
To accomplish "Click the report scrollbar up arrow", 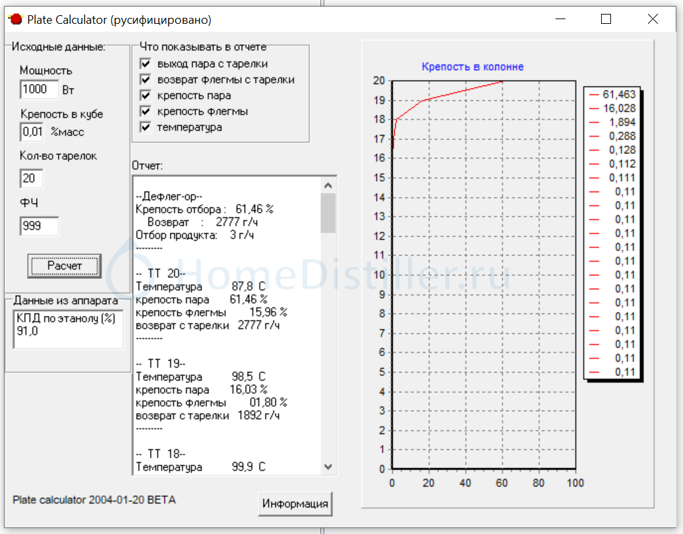I will pos(328,185).
